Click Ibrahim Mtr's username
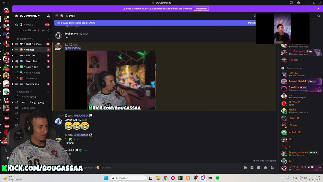 tap(71, 34)
